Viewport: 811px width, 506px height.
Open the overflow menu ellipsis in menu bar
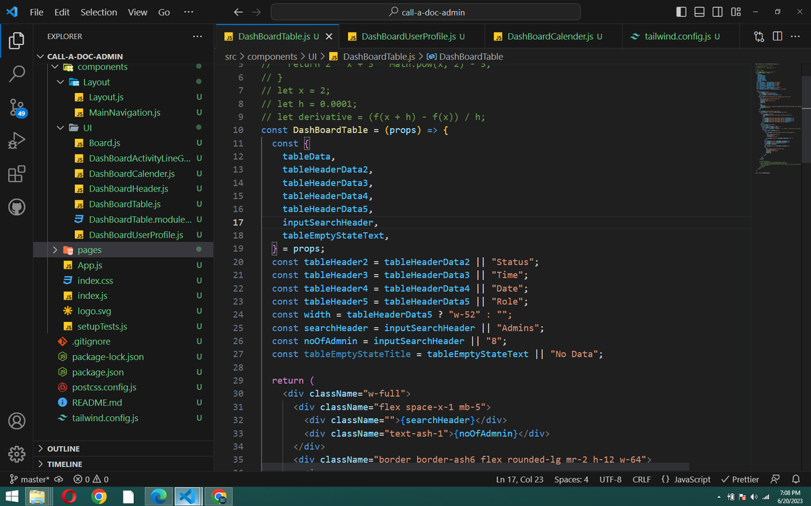pyautogui.click(x=189, y=12)
